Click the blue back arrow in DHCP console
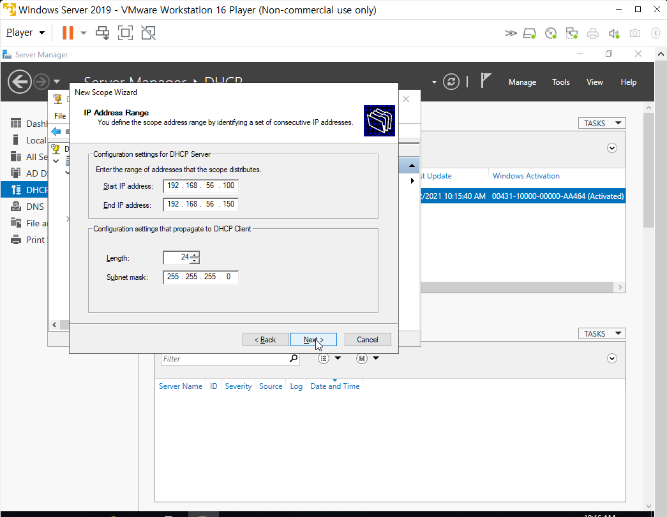This screenshot has height=517, width=667. coord(56,132)
